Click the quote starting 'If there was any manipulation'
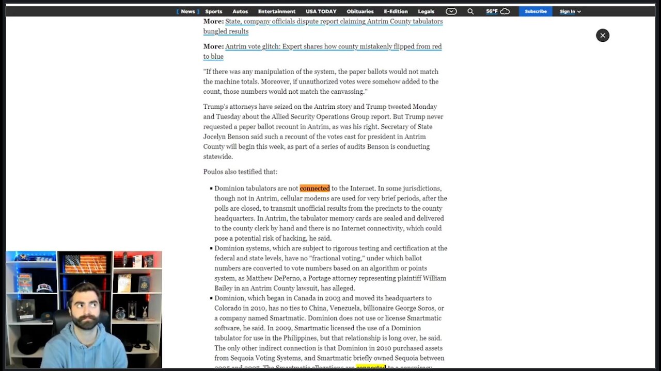The image size is (661, 371). [x=321, y=81]
